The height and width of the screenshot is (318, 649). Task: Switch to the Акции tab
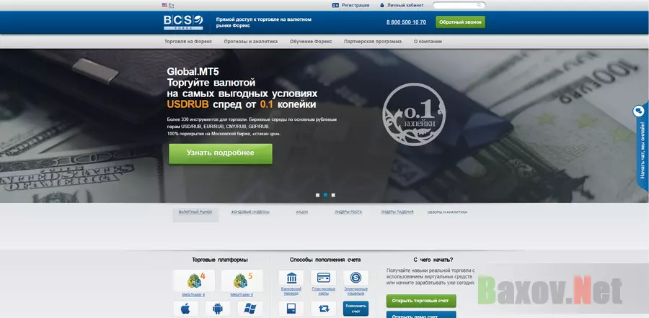pos(301,212)
